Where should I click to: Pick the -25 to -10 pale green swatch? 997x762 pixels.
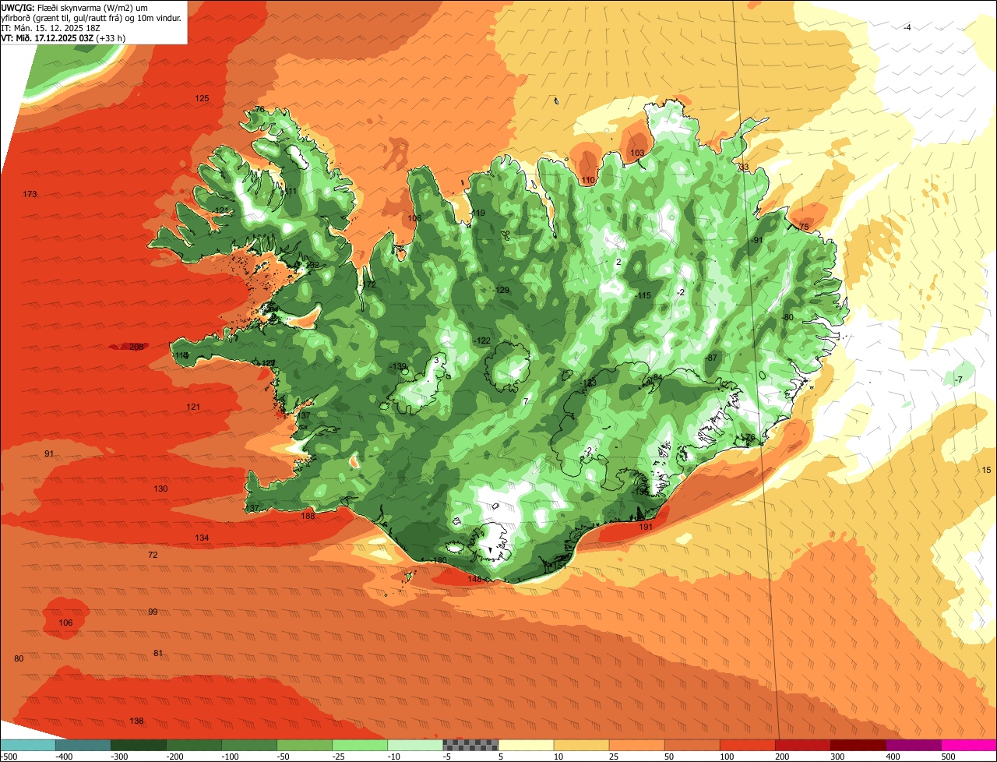360,745
